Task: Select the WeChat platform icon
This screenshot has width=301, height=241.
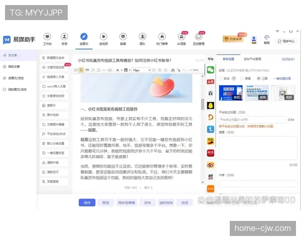Action: tap(211, 70)
